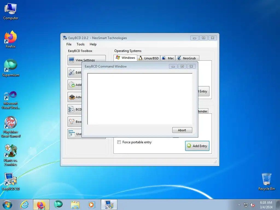Select the Firefox desktop shortcut
280x210 pixels.
point(11,39)
